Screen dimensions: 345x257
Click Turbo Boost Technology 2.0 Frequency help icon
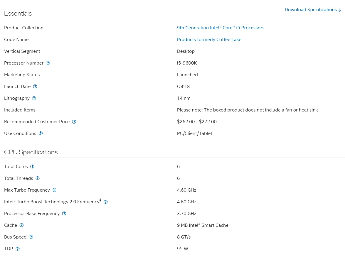pyautogui.click(x=106, y=202)
